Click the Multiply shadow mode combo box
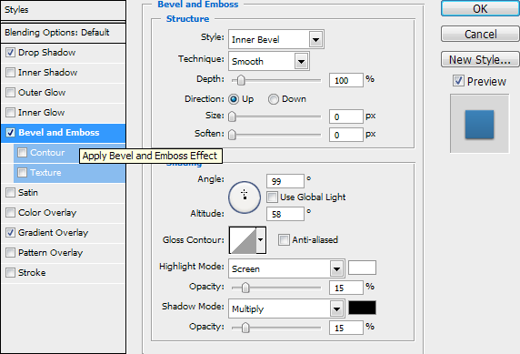520x354 pixels. point(286,309)
